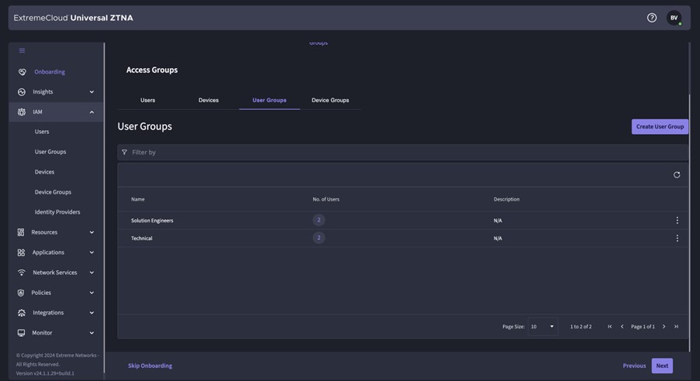
Task: Open the Page Size dropdown
Action: [x=543, y=327]
